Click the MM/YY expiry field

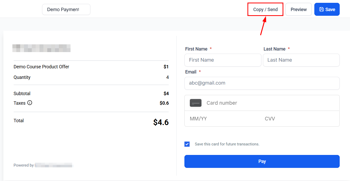pyautogui.click(x=222, y=119)
